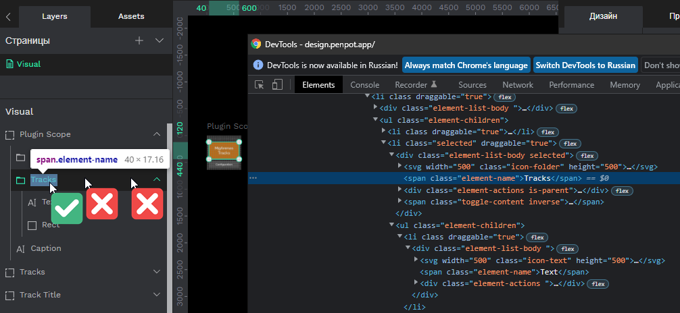Click the board icon of the lower Tracks layer
The image size is (680, 313).
(9, 273)
